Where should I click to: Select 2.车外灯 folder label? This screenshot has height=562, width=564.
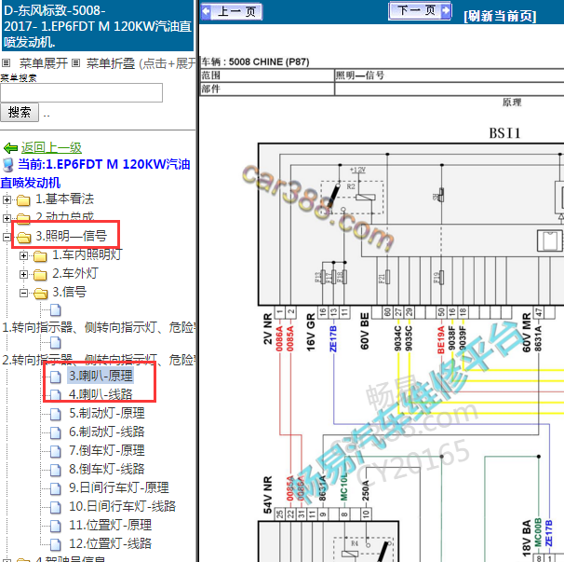click(75, 273)
